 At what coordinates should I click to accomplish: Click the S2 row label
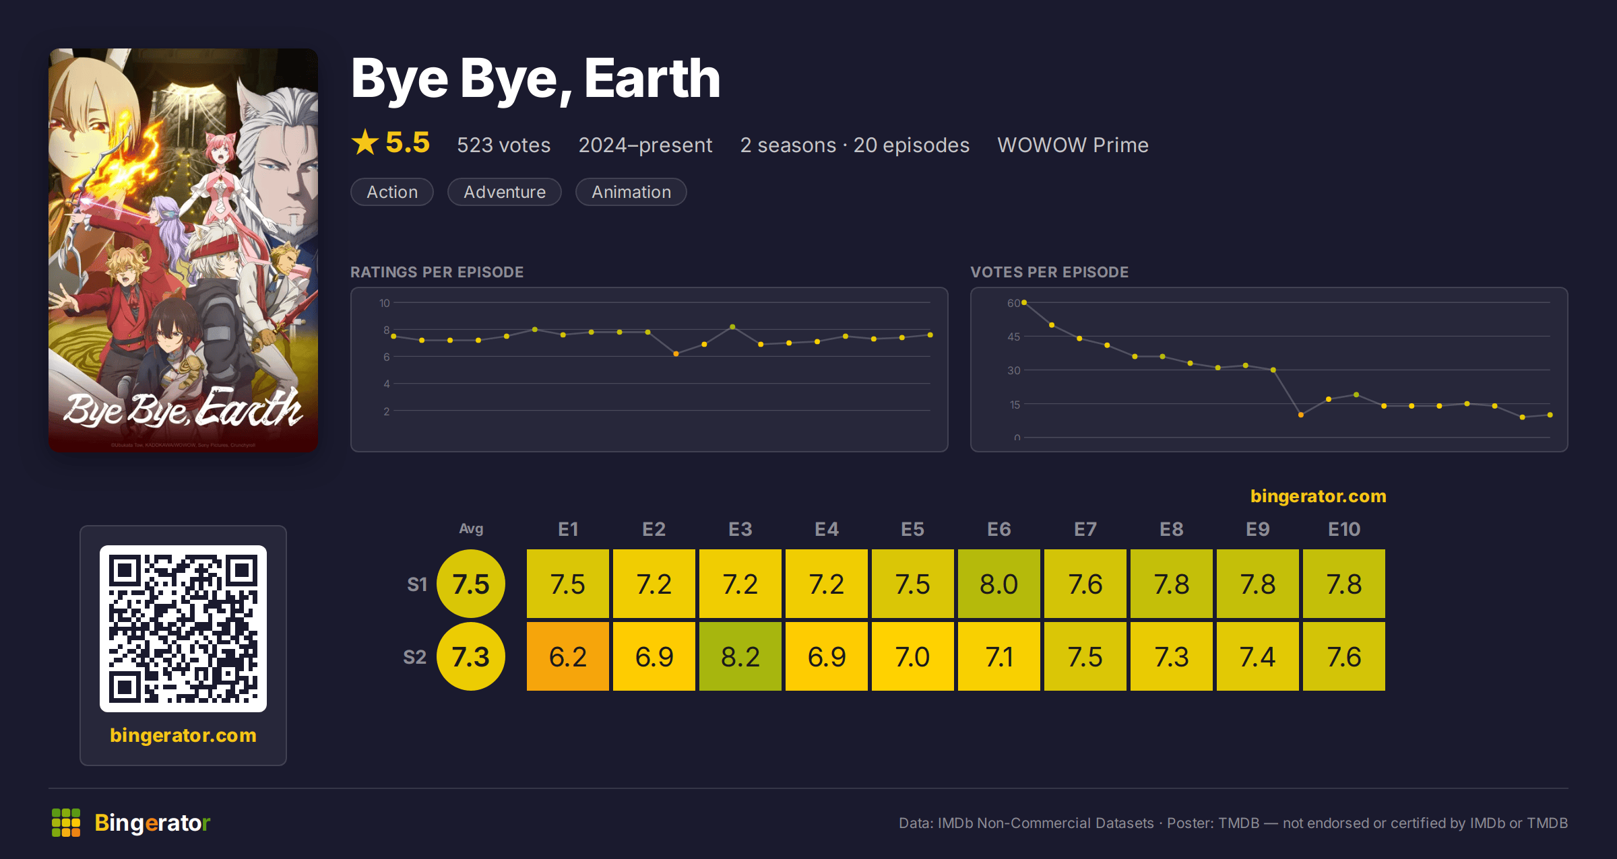415,657
